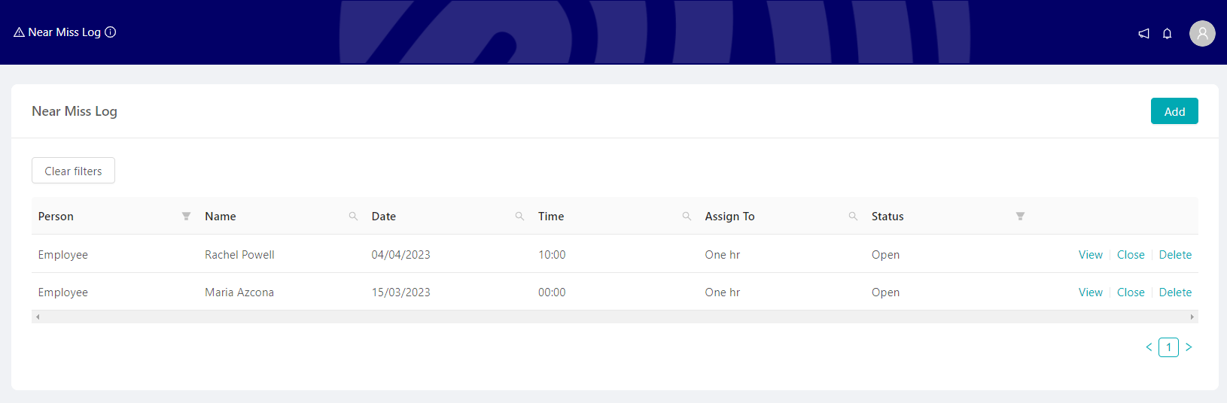View Maria Azcona's near miss record
Image resolution: width=1227 pixels, height=403 pixels.
coord(1090,292)
